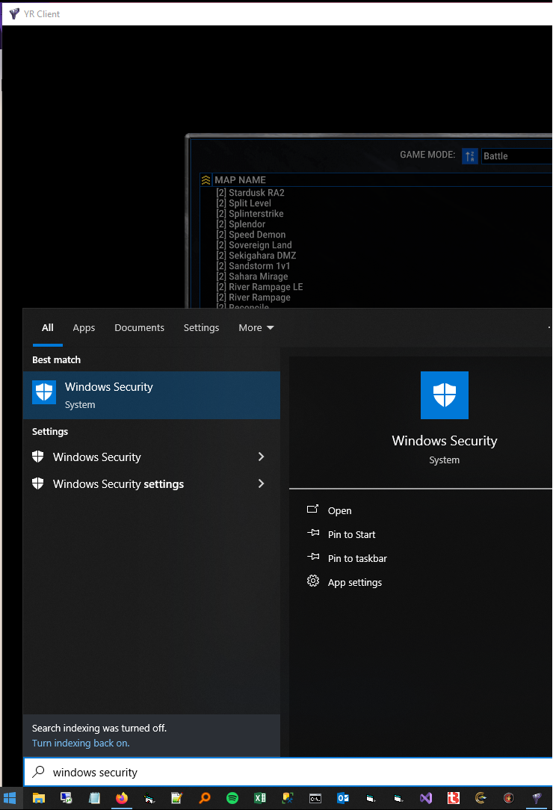553x810 pixels.
Task: Open the Battle game mode dropdown
Action: 516,156
